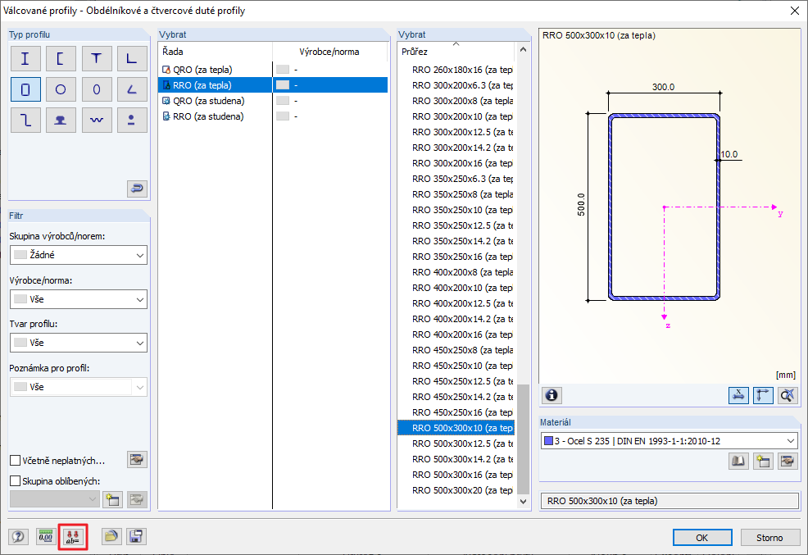This screenshot has height=555, width=808.
Task: Click the Řada column header
Action: (216, 52)
